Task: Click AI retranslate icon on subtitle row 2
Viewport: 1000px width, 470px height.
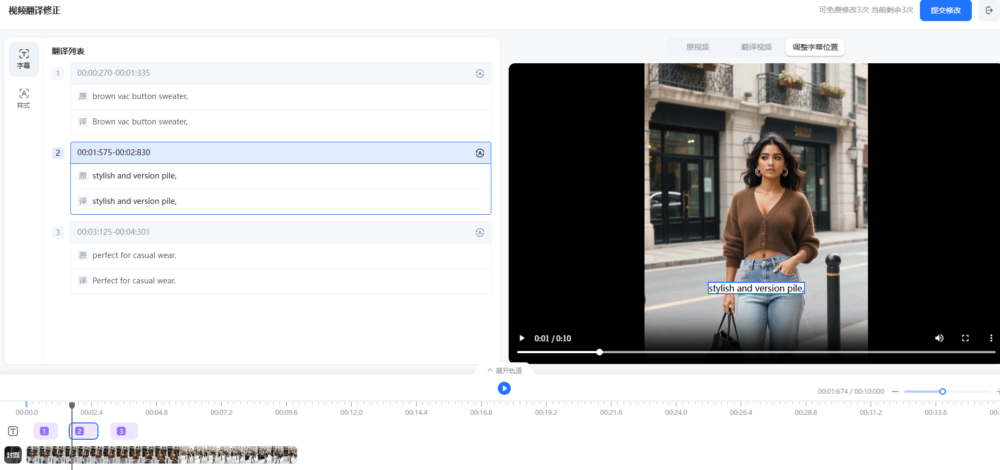Action: pos(479,153)
